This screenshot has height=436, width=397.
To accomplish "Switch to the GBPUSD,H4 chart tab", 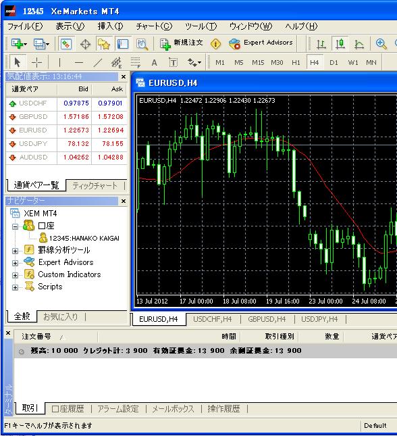I will tap(267, 319).
